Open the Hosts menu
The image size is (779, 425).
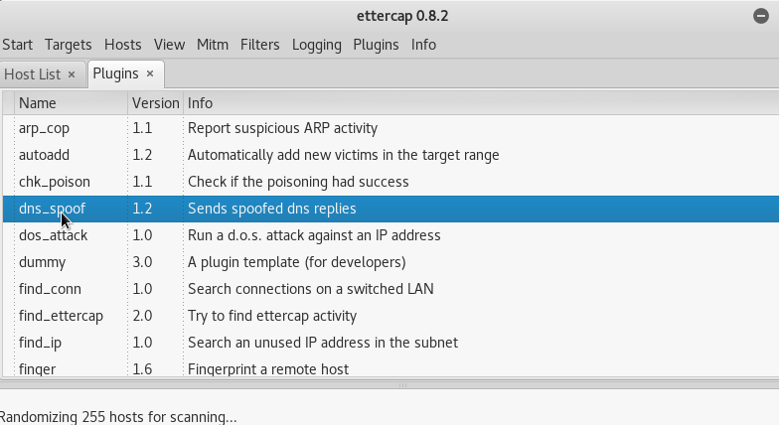[x=123, y=45]
